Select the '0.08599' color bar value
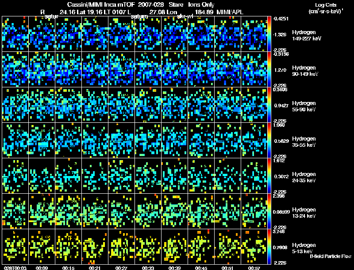The height and width of the screenshot is (270, 354). click(x=281, y=212)
